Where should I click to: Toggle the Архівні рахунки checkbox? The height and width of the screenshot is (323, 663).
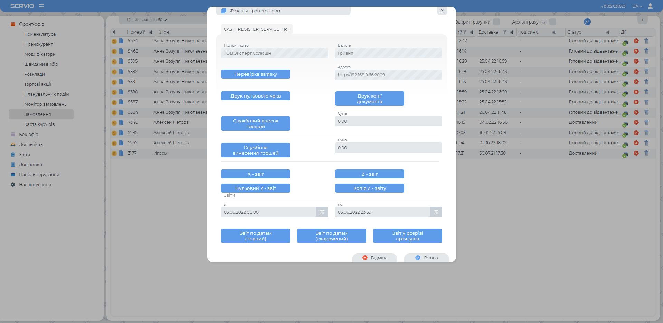pyautogui.click(x=553, y=22)
